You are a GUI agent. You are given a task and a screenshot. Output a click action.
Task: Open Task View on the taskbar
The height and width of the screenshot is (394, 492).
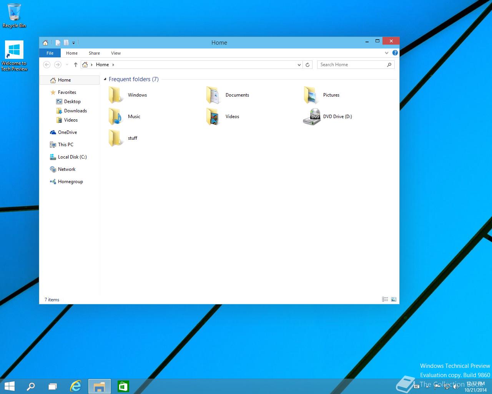pos(53,386)
